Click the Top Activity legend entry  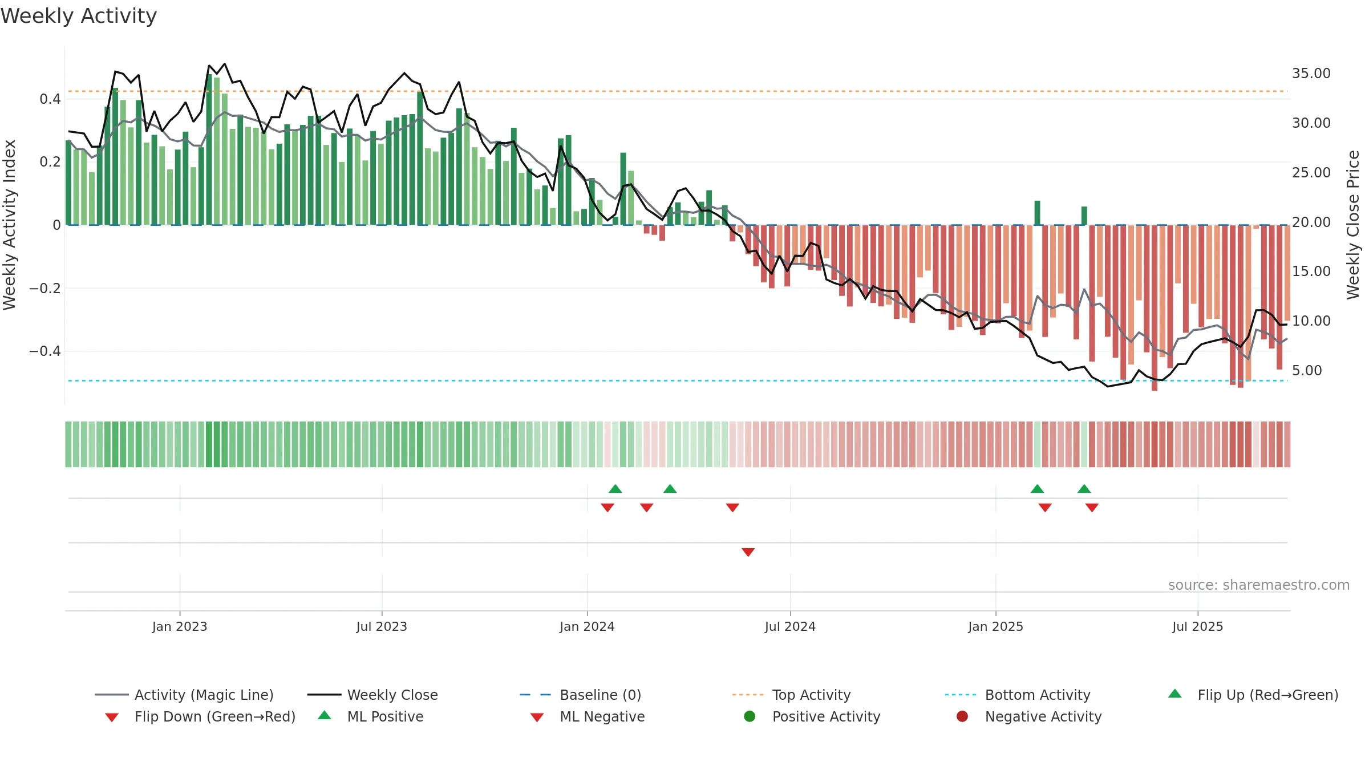(x=792, y=695)
